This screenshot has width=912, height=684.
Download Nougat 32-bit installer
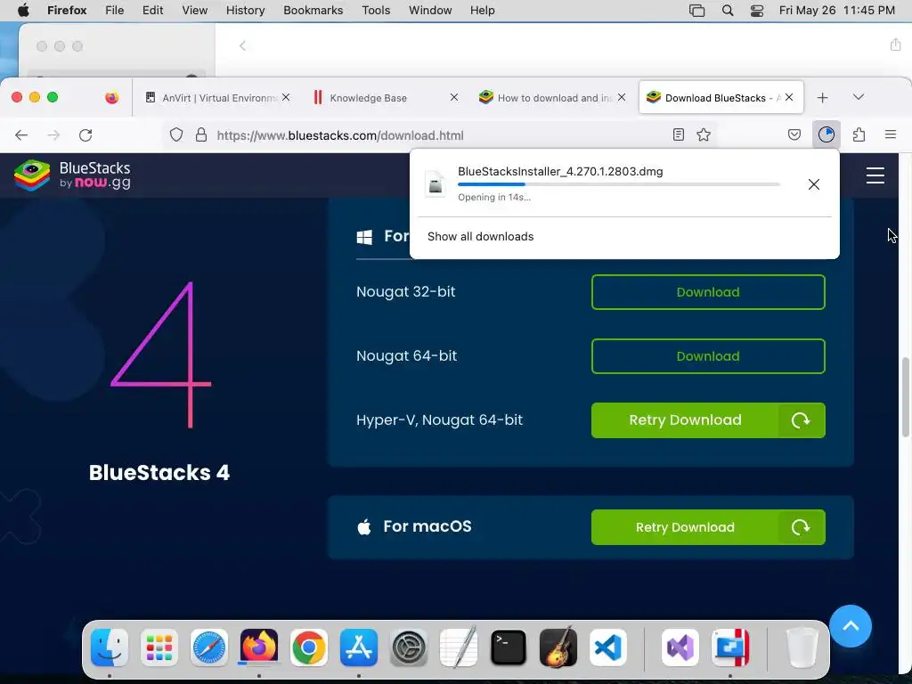pos(708,292)
